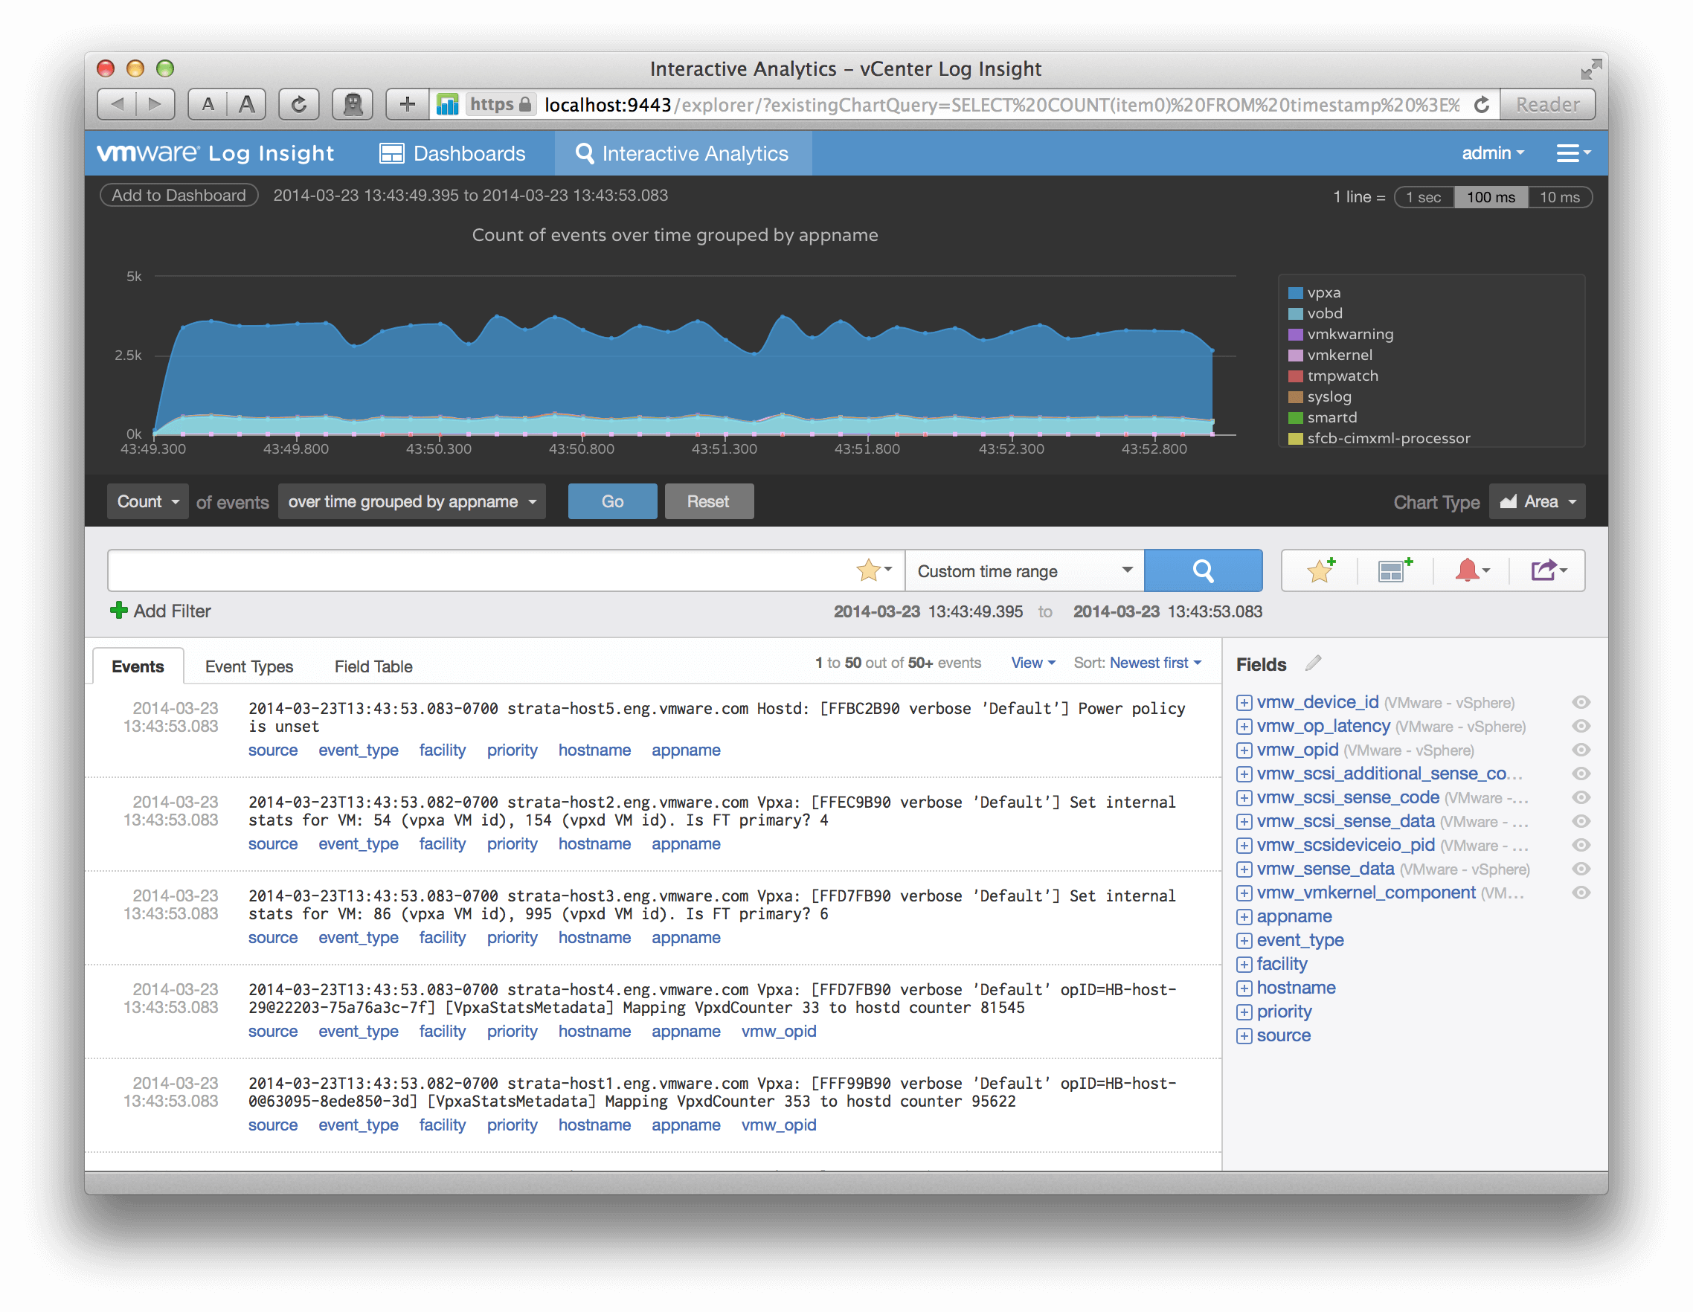
Task: Click the share/export icon
Action: point(1546,571)
